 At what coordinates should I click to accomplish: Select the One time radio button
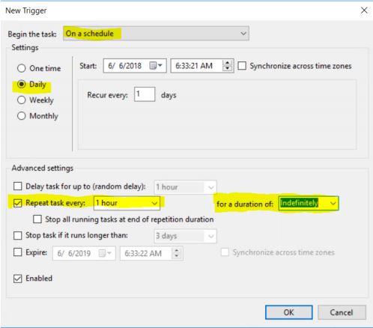click(22, 68)
